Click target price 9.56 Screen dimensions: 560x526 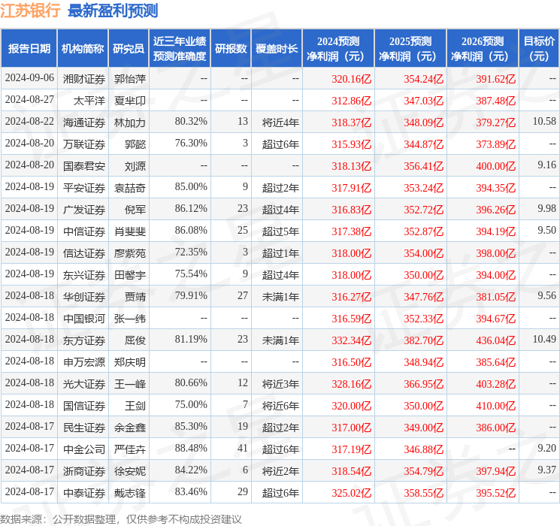(x=546, y=295)
